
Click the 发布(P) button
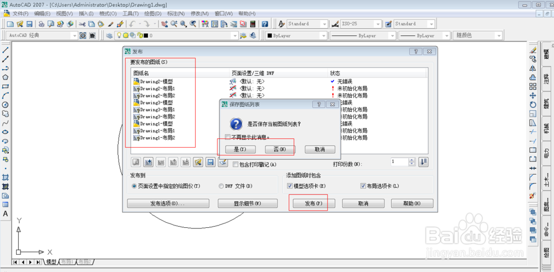click(x=314, y=203)
